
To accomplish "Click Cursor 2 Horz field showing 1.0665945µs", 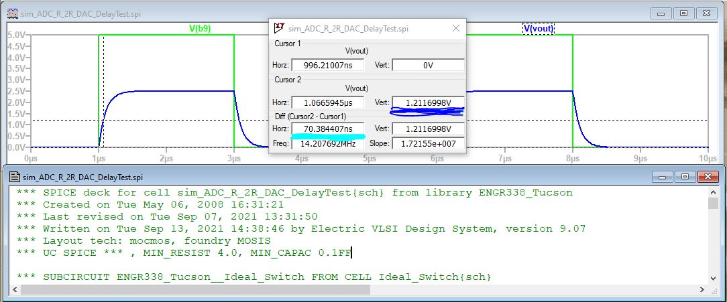I will (x=328, y=102).
